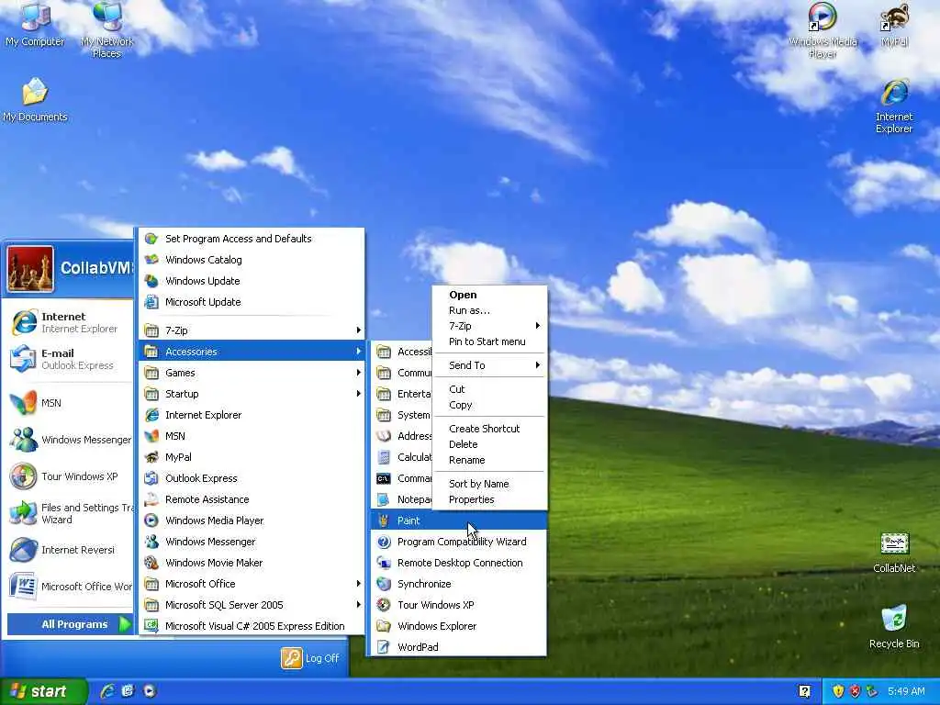The height and width of the screenshot is (705, 940).
Task: Select Create Shortcut in context menu
Action: [x=490, y=429]
